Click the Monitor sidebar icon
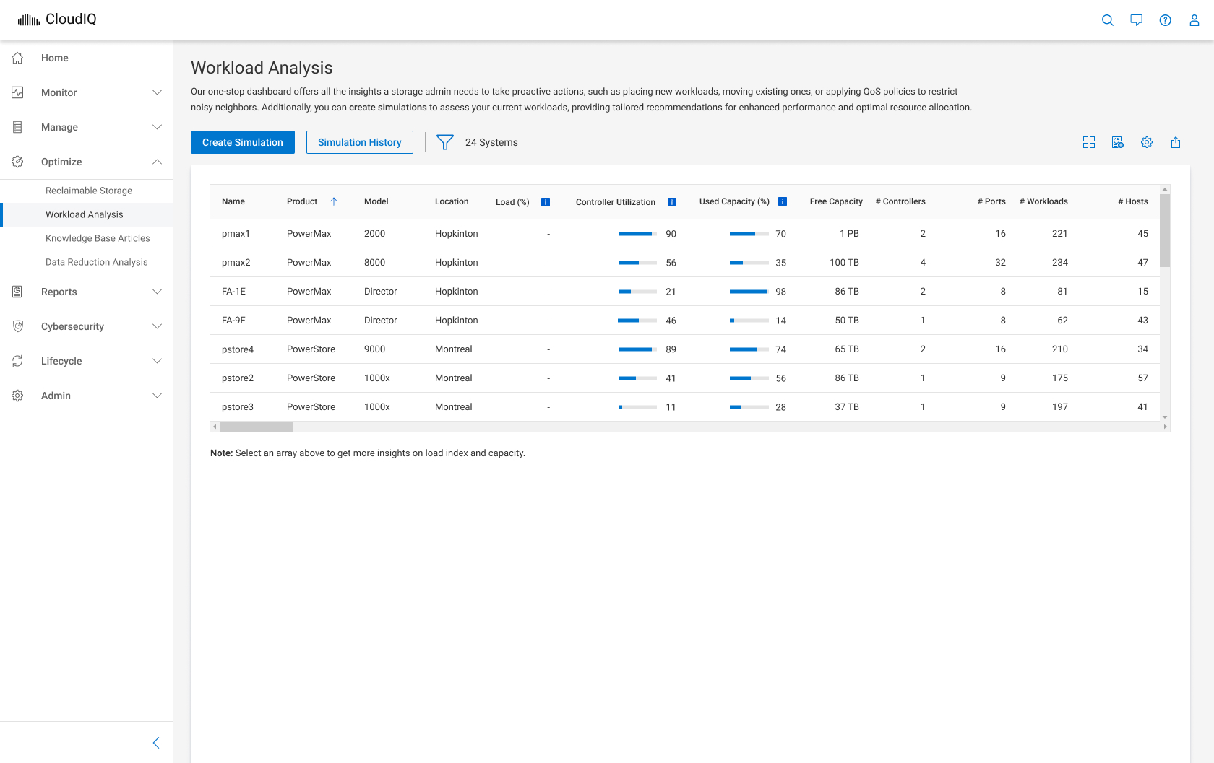The height and width of the screenshot is (763, 1214). pyautogui.click(x=18, y=92)
